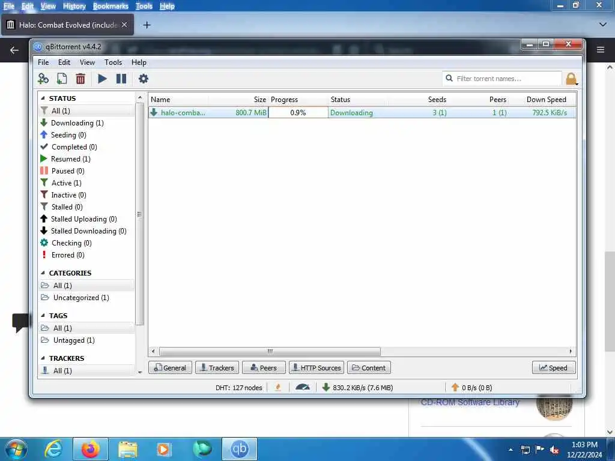Click the search magnifier in filter box
Viewport: 615px width, 461px height.
[x=449, y=79]
